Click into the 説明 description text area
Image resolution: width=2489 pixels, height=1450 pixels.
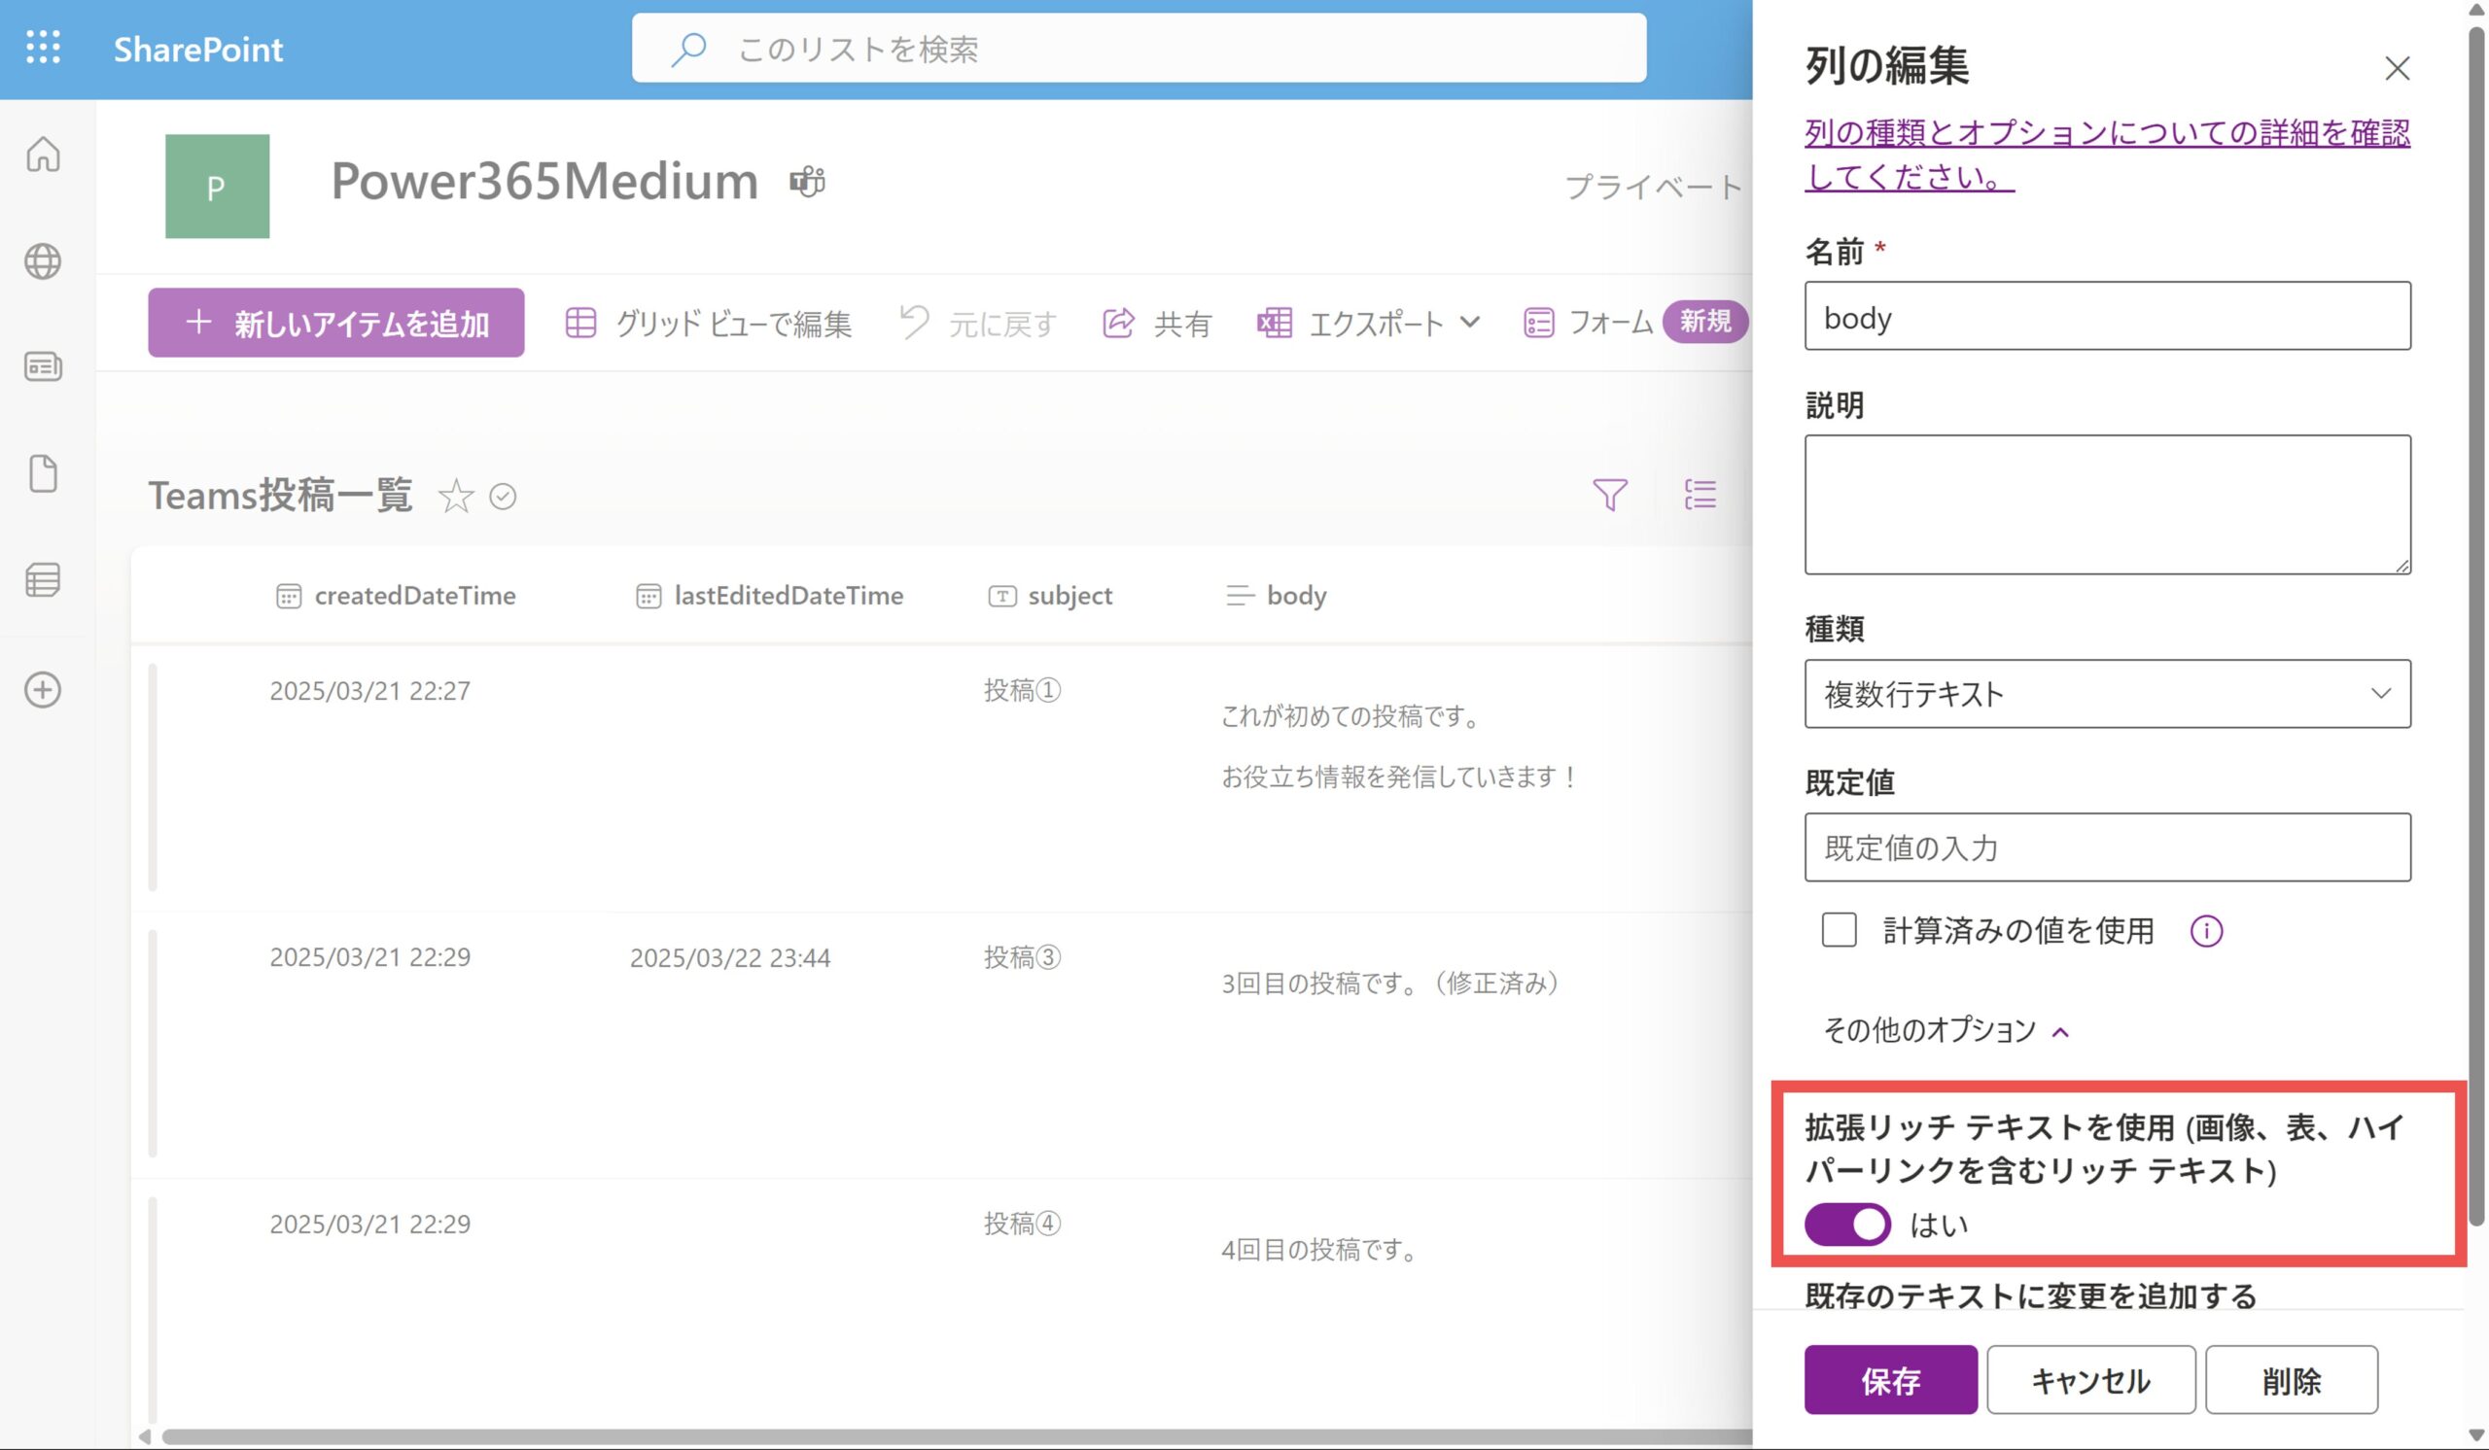pos(2106,504)
